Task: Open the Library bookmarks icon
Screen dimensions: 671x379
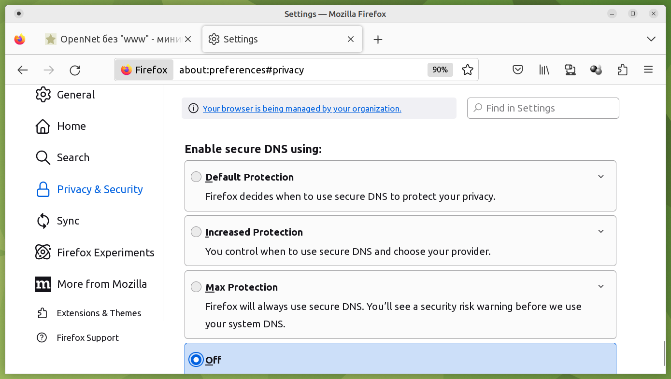Action: tap(544, 70)
